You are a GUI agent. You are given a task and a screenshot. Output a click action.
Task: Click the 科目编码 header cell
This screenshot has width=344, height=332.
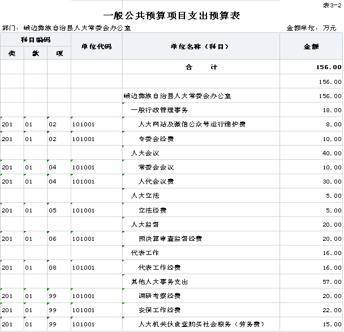pyautogui.click(x=35, y=40)
